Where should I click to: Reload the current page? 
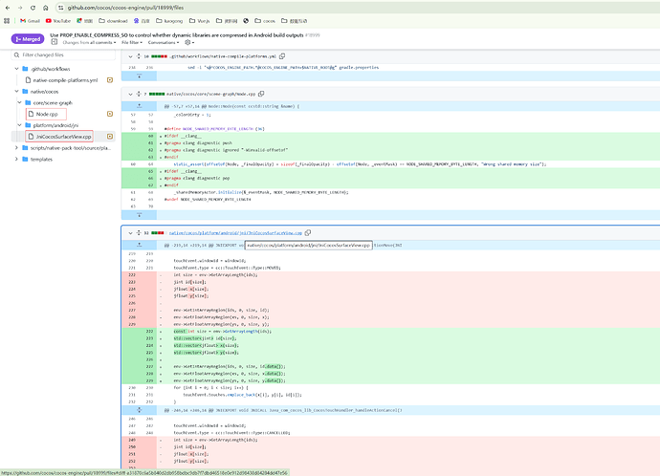33,8
